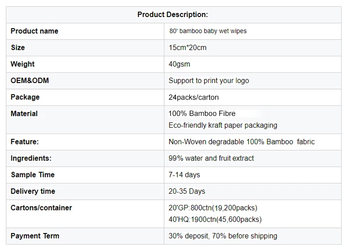This screenshot has width=347, height=251.
Task: Select the Non-Woven degradable feature value
Action: tap(242, 142)
